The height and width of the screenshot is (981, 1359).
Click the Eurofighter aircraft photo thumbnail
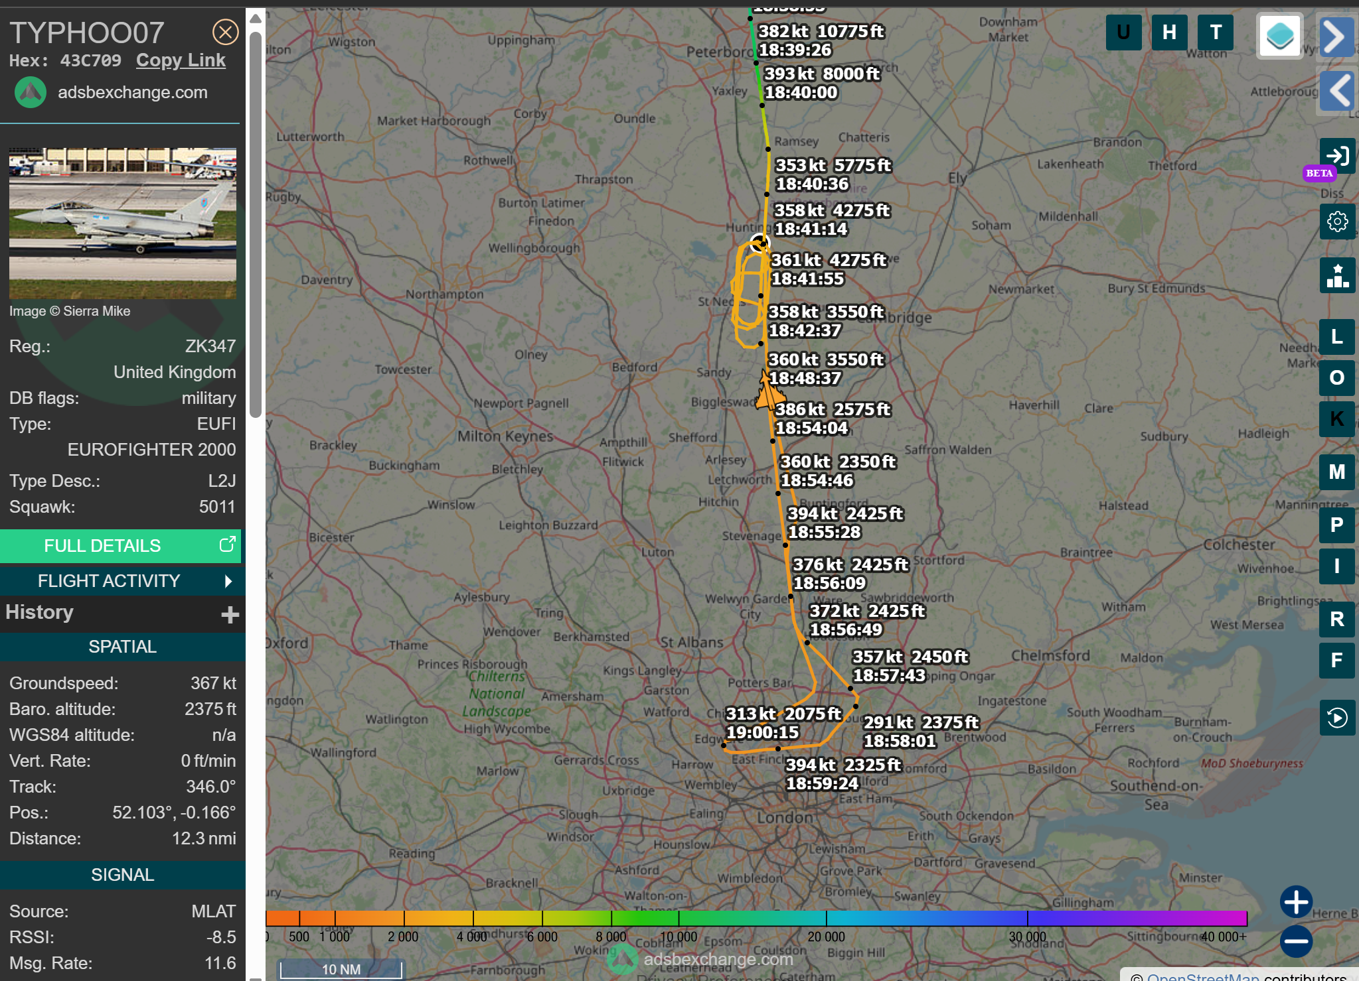click(x=122, y=223)
